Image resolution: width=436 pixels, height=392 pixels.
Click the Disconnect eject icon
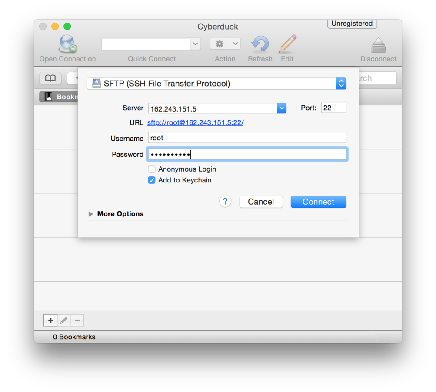click(x=379, y=45)
